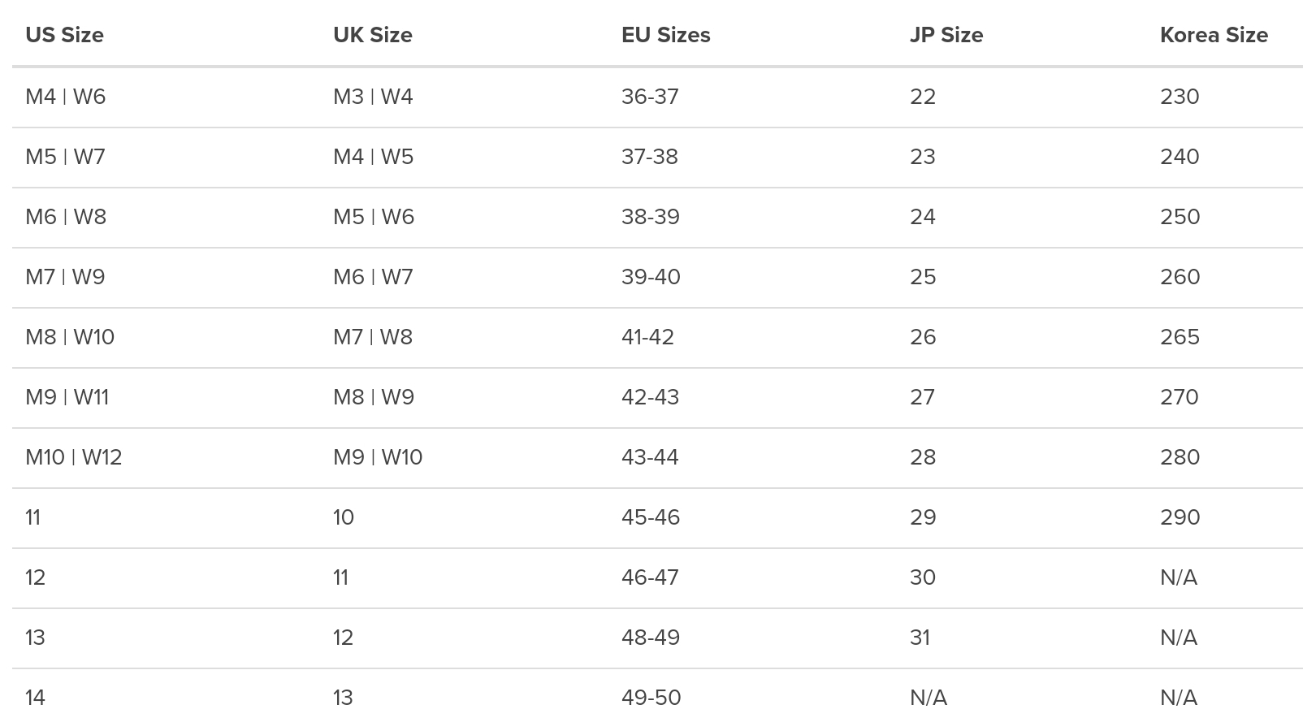
Task: Select the M10 | W12 US size cell
Action: pos(74,457)
